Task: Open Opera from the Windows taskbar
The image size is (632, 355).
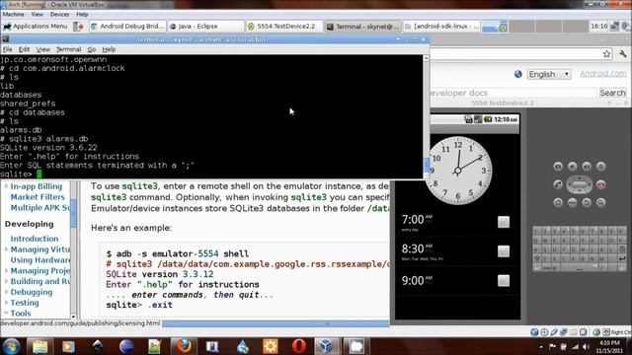Action: (298, 346)
